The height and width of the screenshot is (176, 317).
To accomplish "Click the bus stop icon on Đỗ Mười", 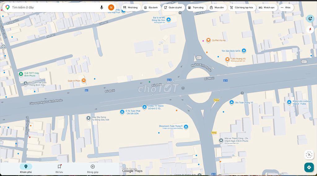I will (x=183, y=88).
